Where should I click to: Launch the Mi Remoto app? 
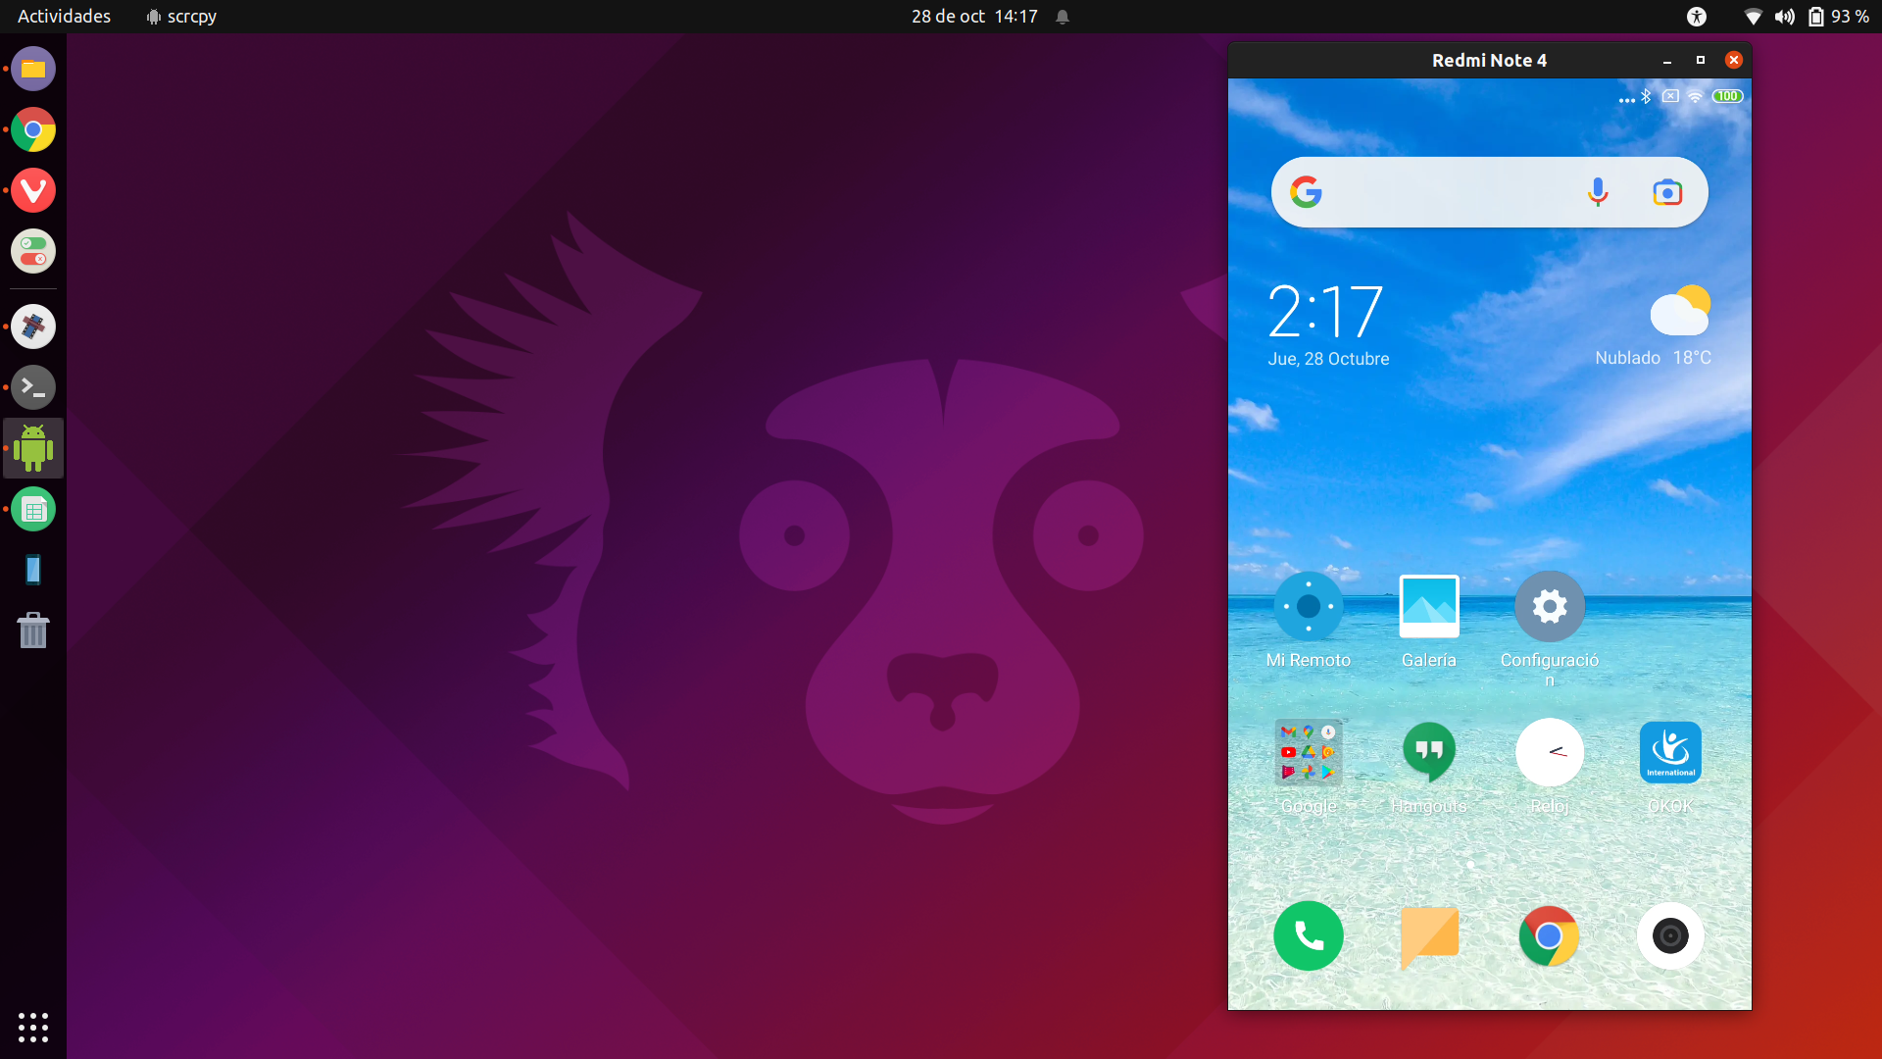point(1309,607)
